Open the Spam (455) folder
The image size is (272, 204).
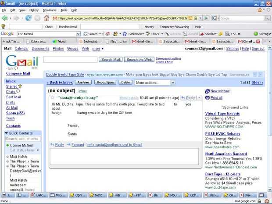pos(15,113)
